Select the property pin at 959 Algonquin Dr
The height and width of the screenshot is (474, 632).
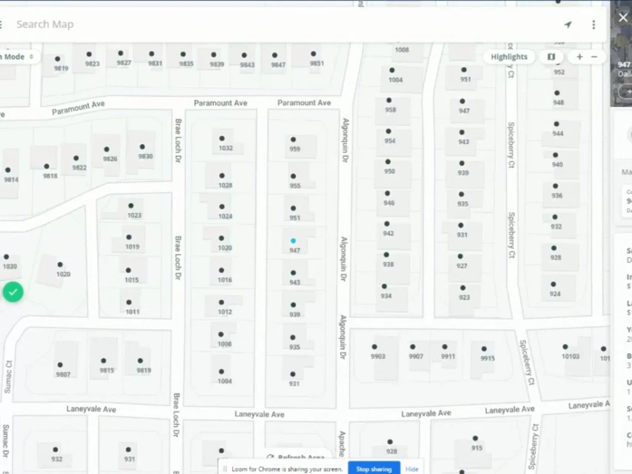pyautogui.click(x=293, y=140)
